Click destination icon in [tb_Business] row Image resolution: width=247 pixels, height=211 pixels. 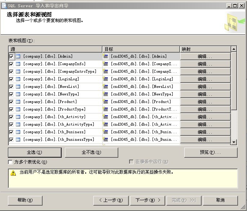point(105,131)
